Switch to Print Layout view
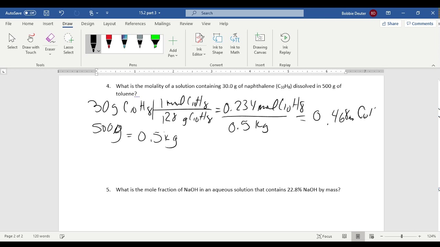 [x=358, y=236]
